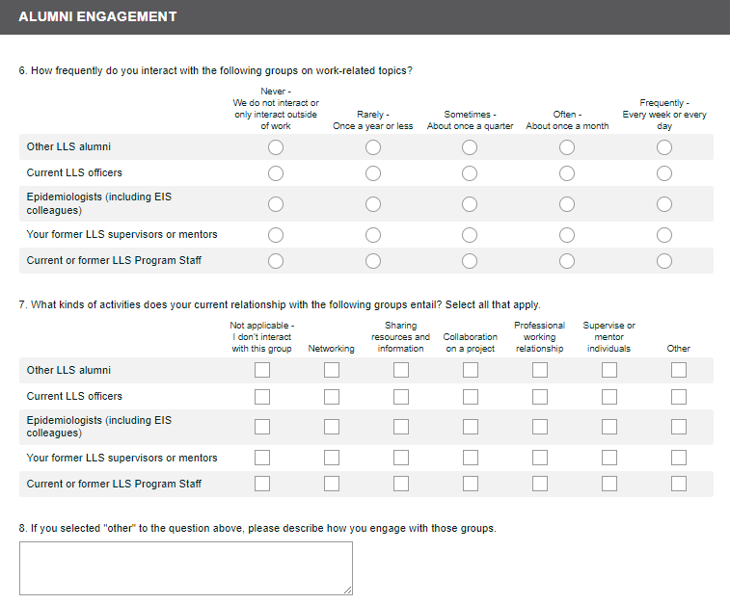730x604 pixels.
Task: Grab the text area resize handle
Action: pyautogui.click(x=347, y=590)
